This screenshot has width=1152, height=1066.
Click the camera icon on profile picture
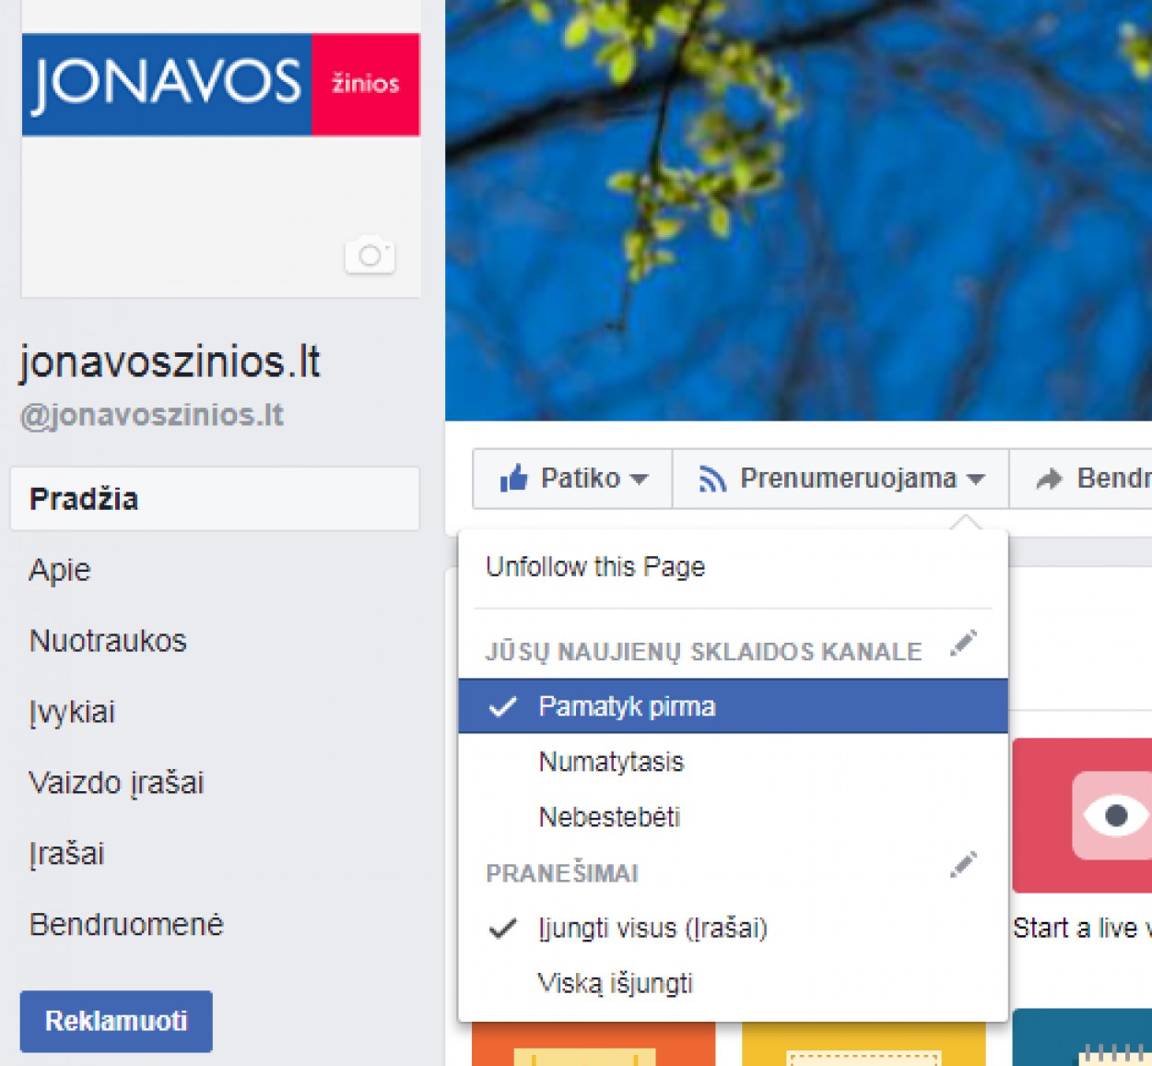click(x=370, y=255)
